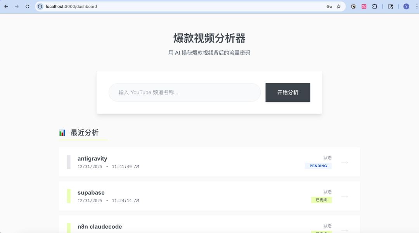This screenshot has height=233, width=419.
Task: Click the 状态 label on supabase row
Action: [x=327, y=192]
